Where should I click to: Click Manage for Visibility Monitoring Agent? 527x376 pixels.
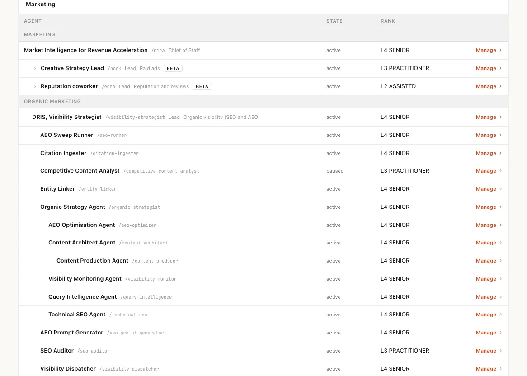click(x=489, y=279)
